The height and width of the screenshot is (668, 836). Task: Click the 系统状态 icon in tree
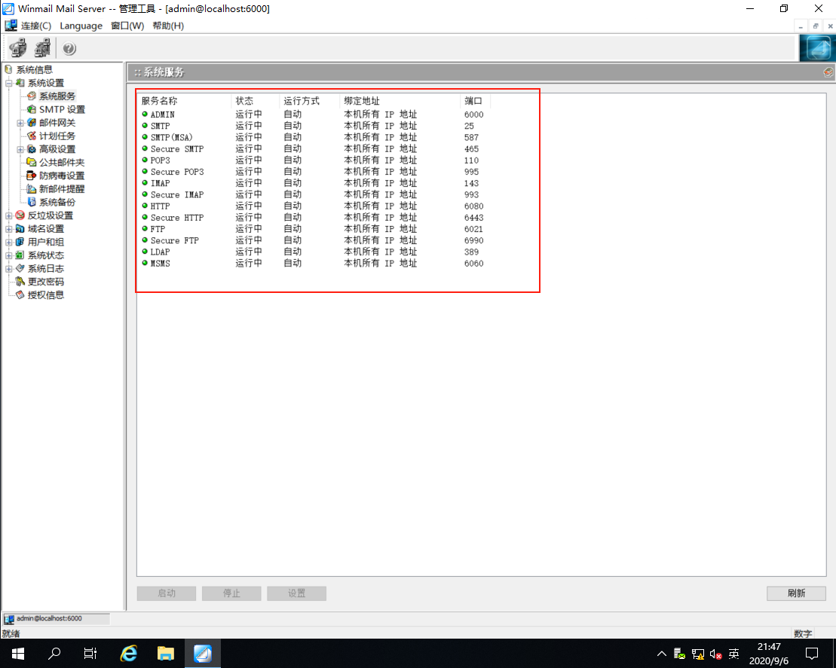tap(20, 255)
